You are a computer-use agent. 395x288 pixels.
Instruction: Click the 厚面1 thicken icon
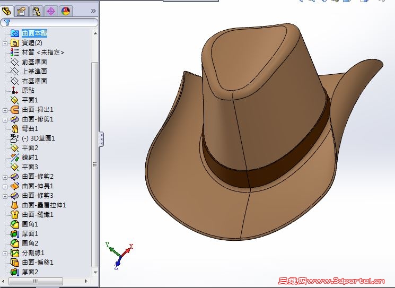(15, 233)
